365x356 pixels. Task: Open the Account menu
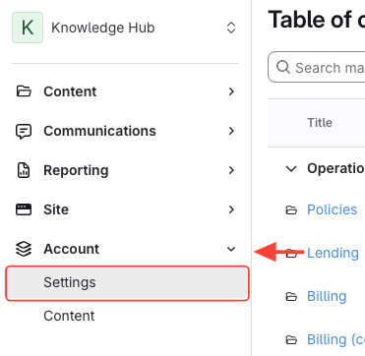(71, 249)
